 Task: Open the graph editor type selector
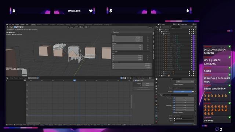coord(8,78)
